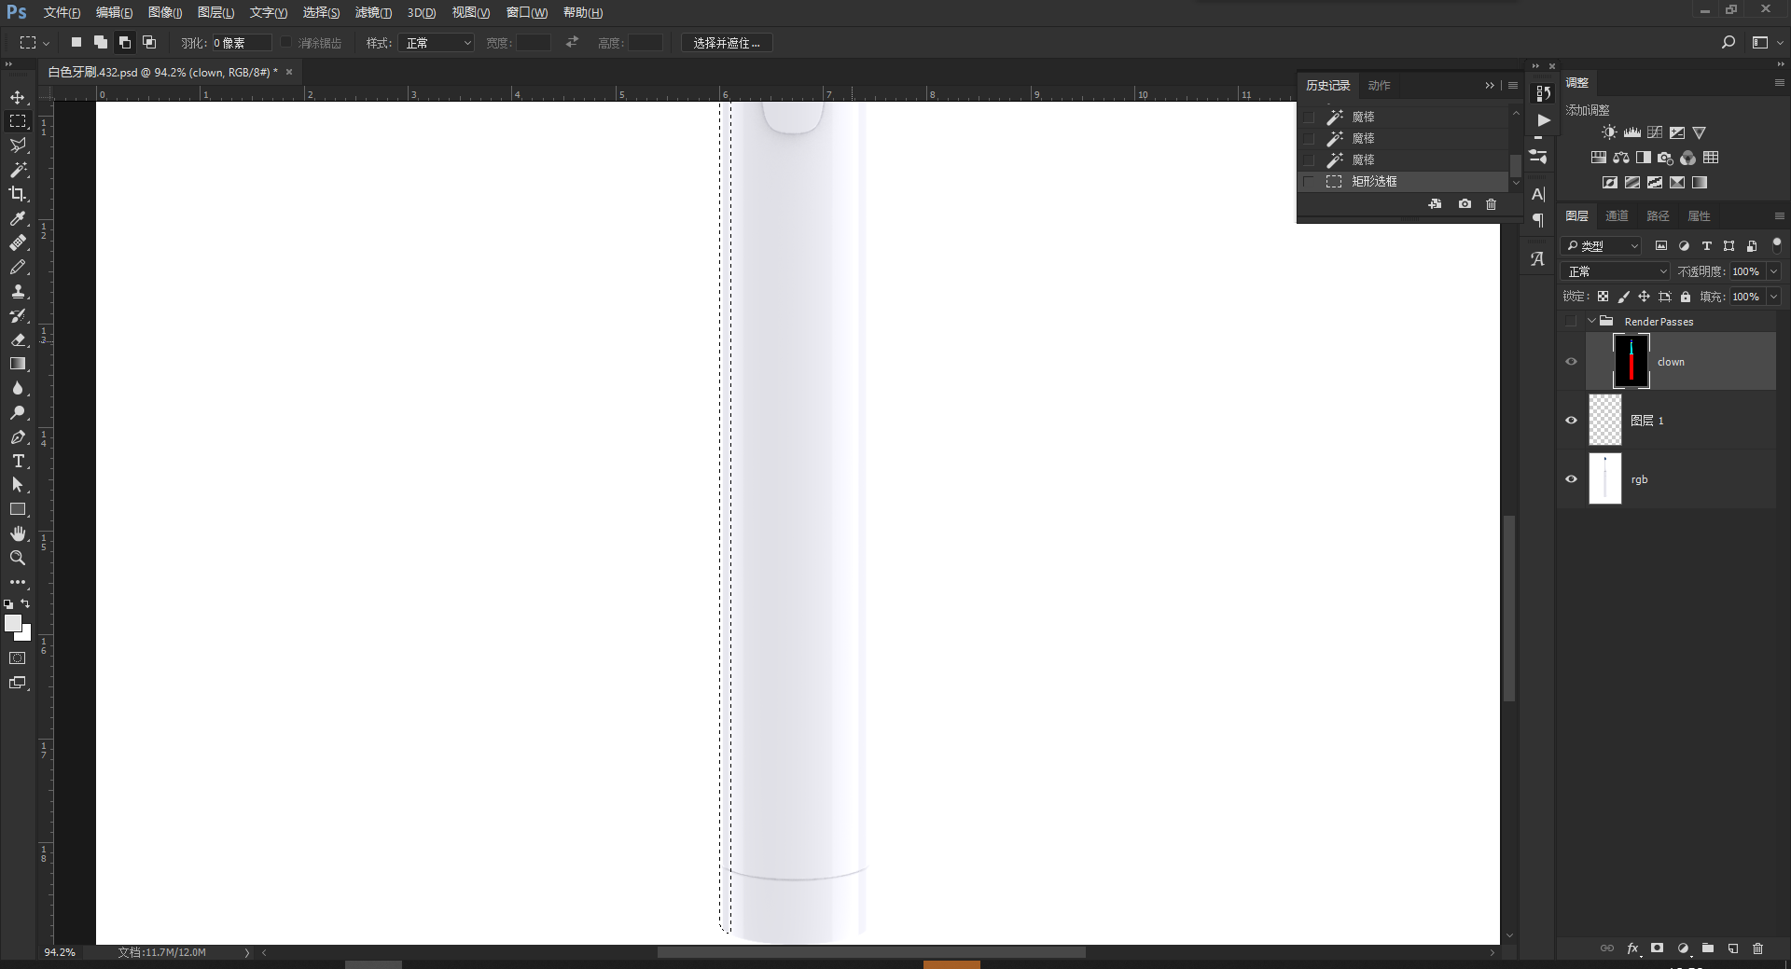The width and height of the screenshot is (1791, 969).
Task: Select the Move tool
Action: click(18, 97)
